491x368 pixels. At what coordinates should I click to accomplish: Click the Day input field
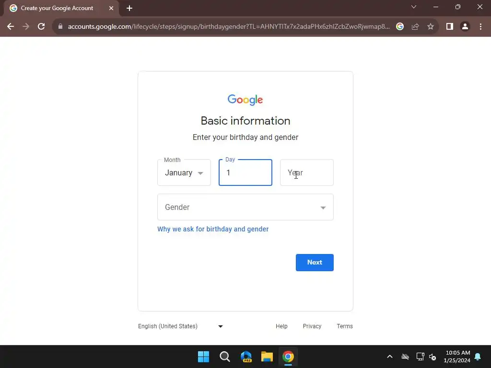pyautogui.click(x=245, y=172)
